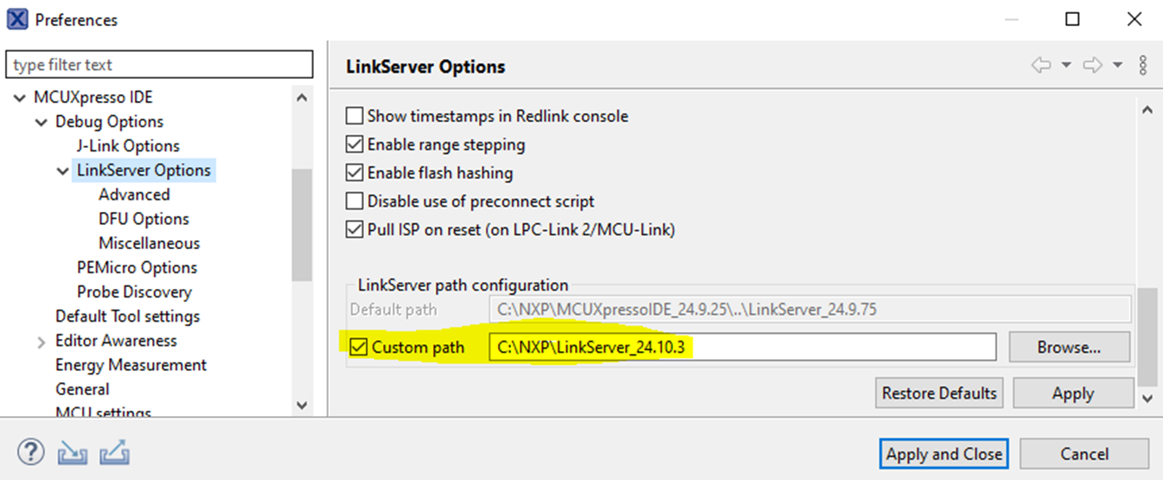
Task: Open the three-dot view menu icon
Action: (1143, 66)
